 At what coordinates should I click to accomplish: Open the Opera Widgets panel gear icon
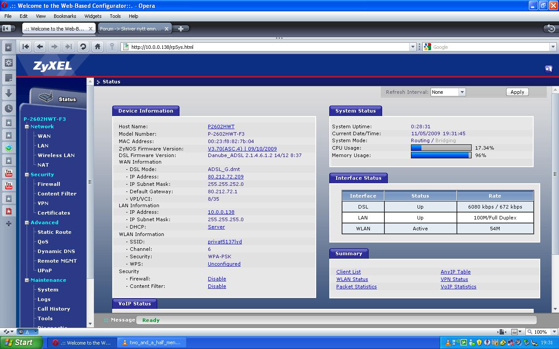(8, 63)
